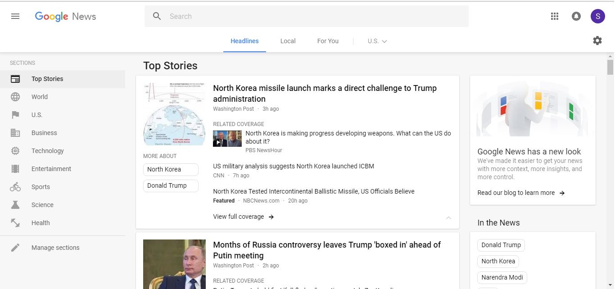This screenshot has height=289, width=615.
Task: Switch to the Headlines tab
Action: pyautogui.click(x=244, y=41)
